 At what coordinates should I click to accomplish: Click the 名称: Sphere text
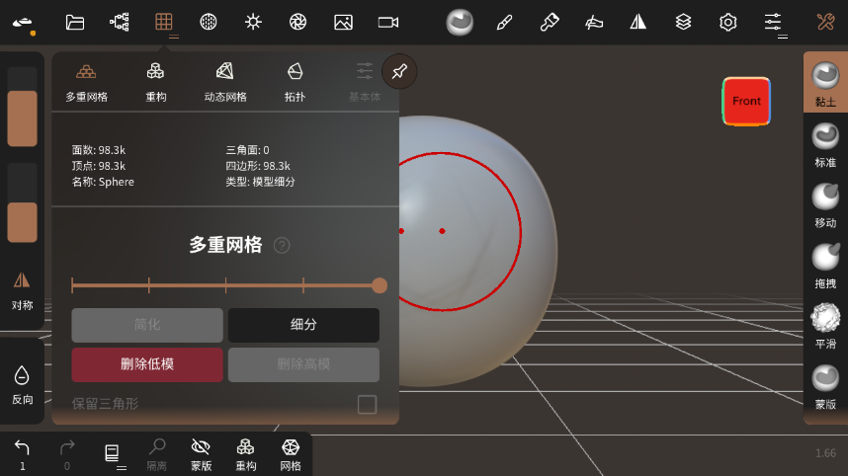click(x=103, y=182)
